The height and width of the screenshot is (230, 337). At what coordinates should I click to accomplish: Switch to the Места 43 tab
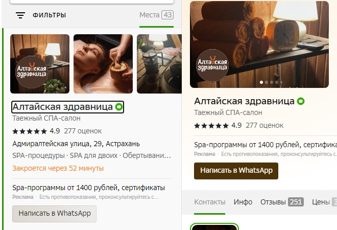[x=156, y=15]
